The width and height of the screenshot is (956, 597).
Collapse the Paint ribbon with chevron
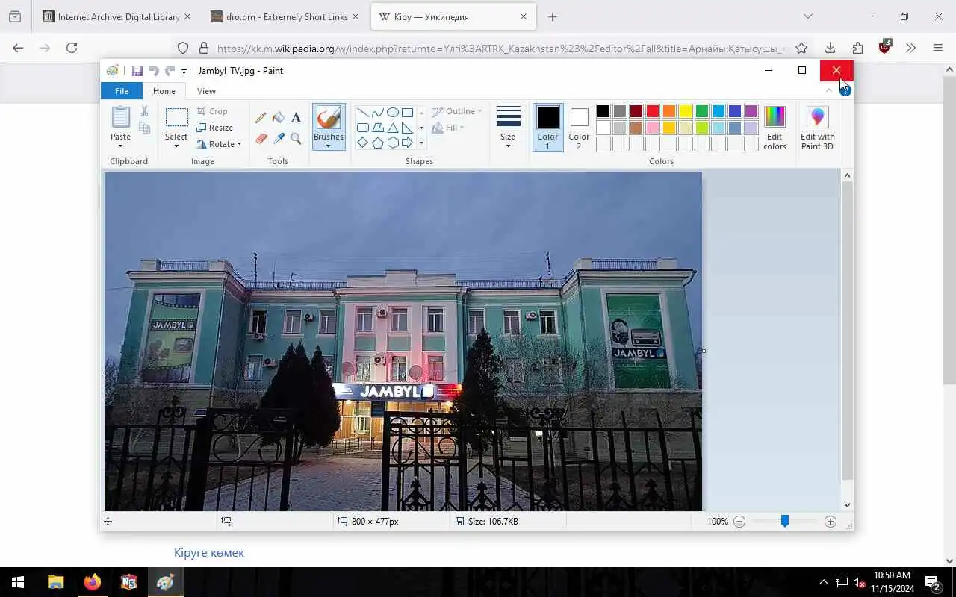(829, 90)
